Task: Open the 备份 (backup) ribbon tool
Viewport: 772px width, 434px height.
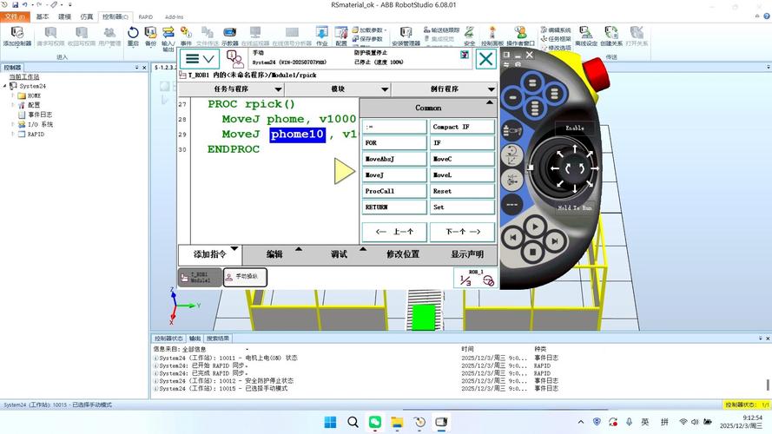Action: [x=150, y=36]
